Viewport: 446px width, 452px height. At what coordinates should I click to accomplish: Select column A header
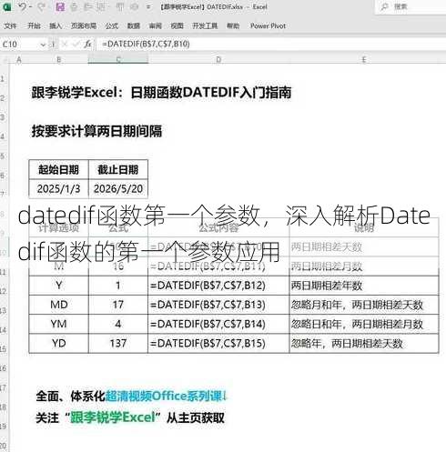(x=19, y=60)
